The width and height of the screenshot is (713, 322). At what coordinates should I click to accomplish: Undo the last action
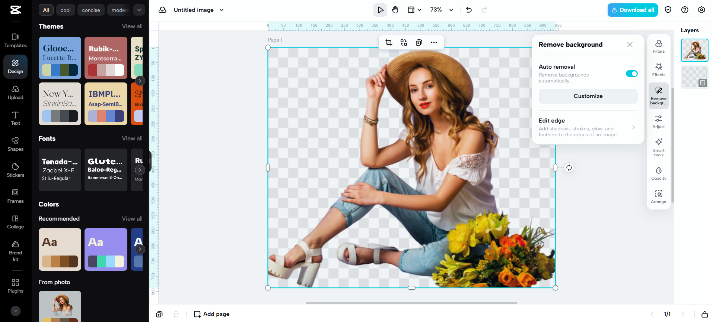pos(469,10)
